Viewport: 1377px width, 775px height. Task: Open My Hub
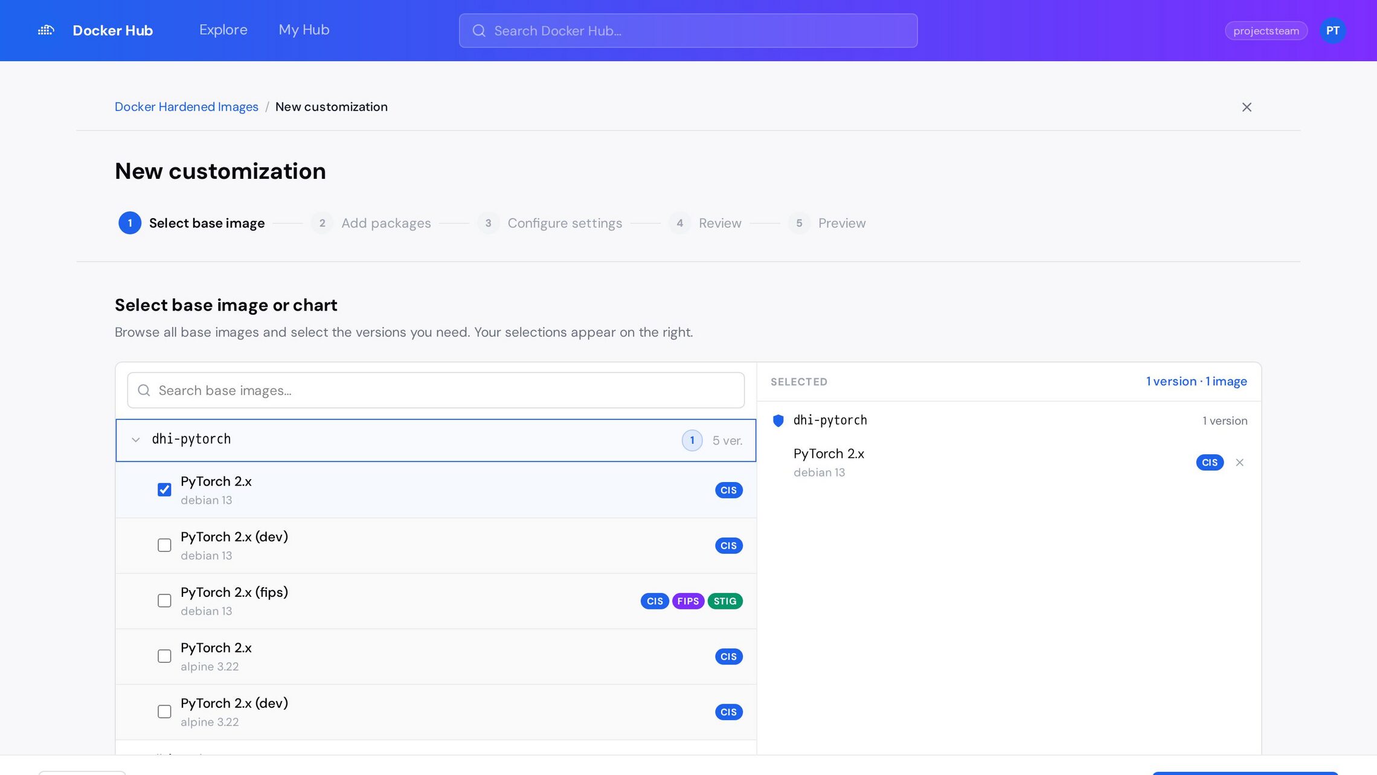(304, 30)
